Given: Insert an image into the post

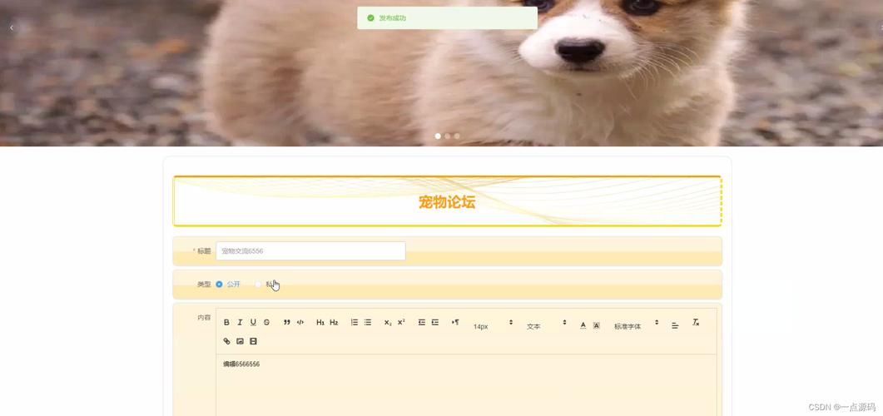Looking at the screenshot, I should pyautogui.click(x=240, y=341).
